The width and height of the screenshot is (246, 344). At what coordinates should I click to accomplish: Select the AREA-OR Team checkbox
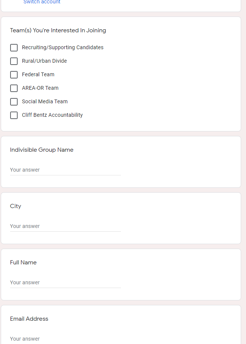pyautogui.click(x=14, y=88)
